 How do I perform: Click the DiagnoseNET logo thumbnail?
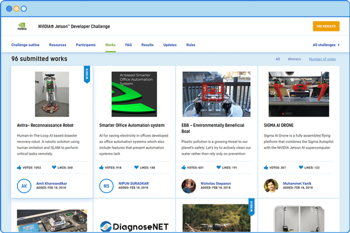(x=134, y=226)
